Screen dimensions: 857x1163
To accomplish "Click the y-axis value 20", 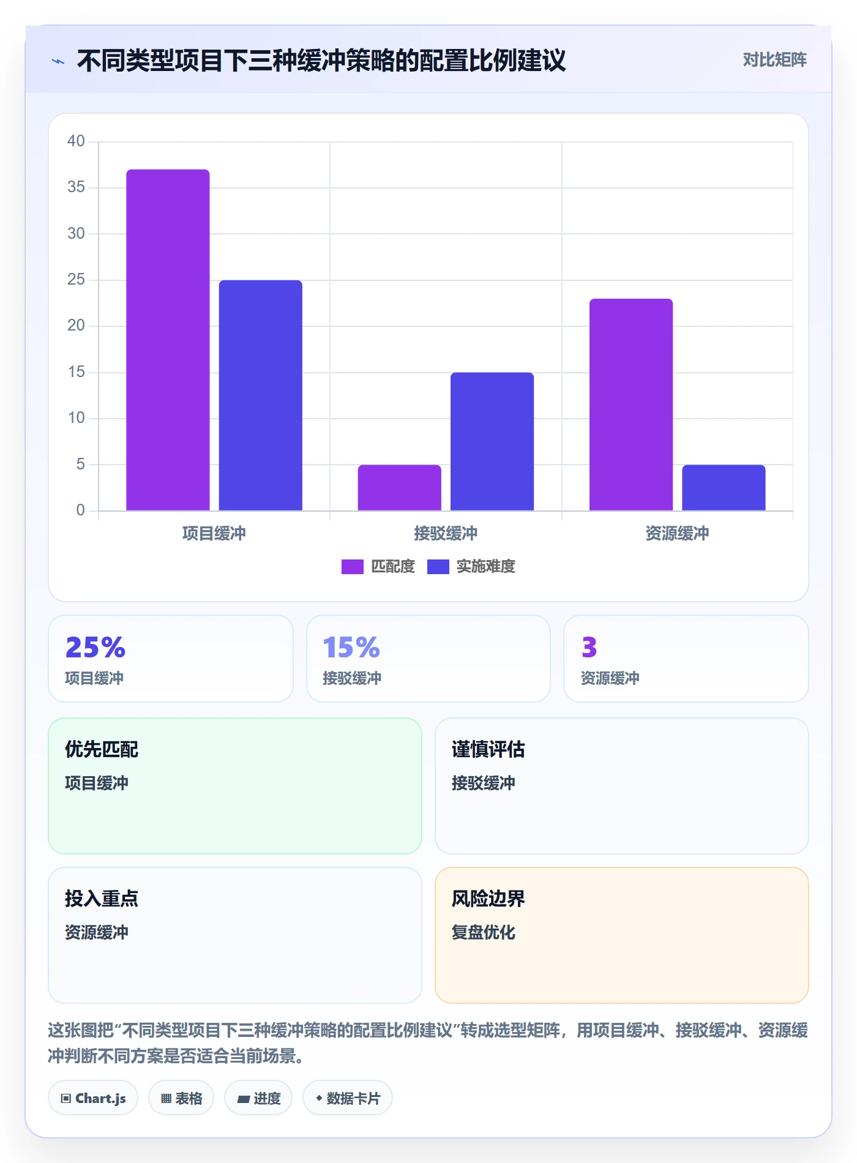I will [x=76, y=326].
